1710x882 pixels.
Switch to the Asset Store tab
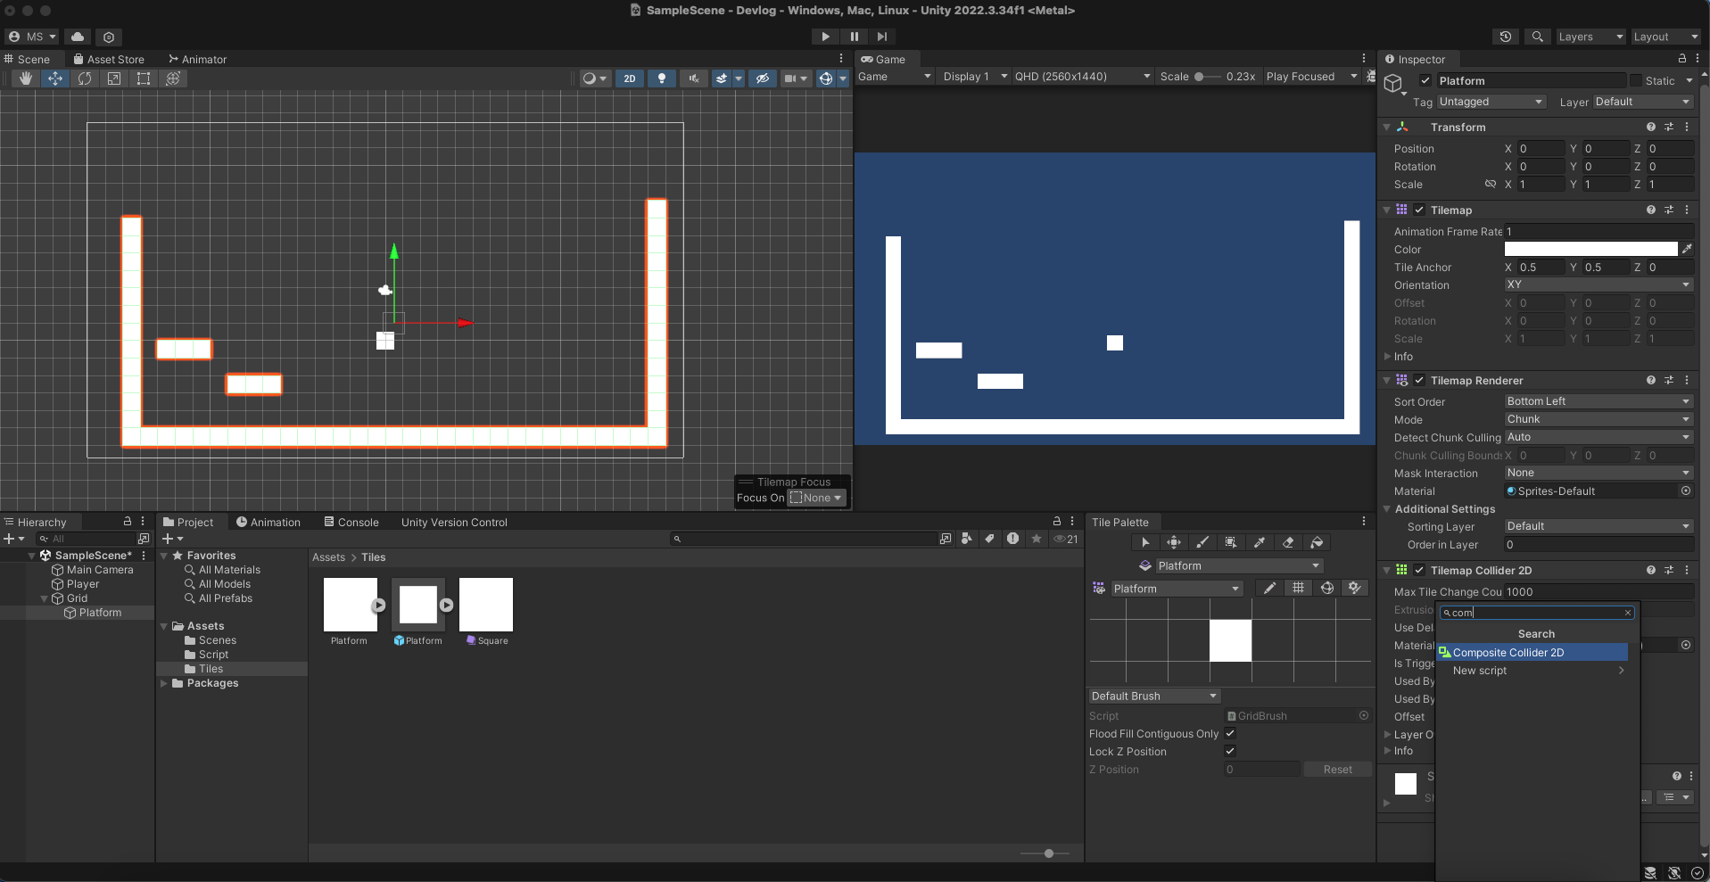point(109,59)
